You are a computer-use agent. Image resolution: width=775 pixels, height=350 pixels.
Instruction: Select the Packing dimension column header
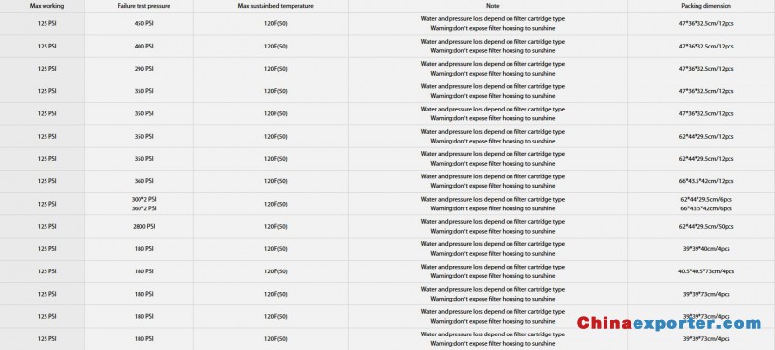[706, 6]
